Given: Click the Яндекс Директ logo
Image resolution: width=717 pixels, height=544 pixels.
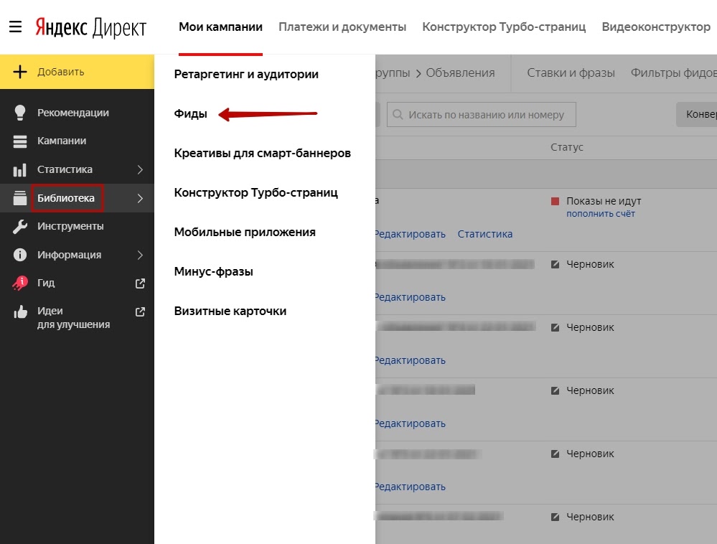Looking at the screenshot, I should (91, 27).
